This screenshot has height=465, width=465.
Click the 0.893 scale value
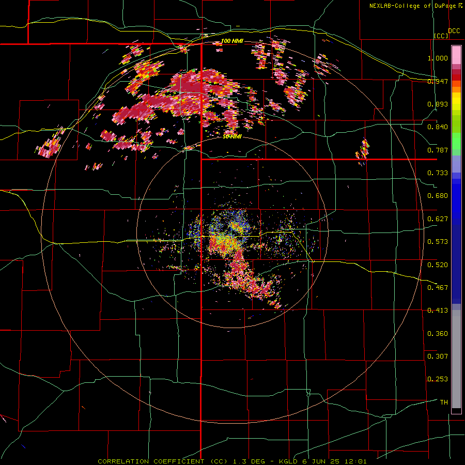pos(438,104)
